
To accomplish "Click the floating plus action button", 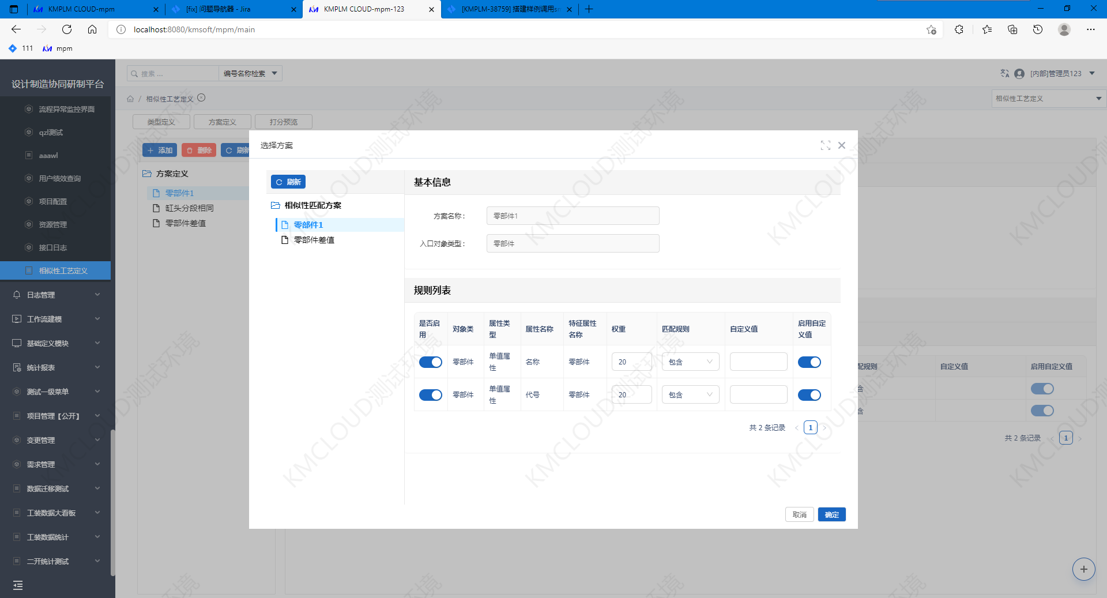I will click(1084, 569).
